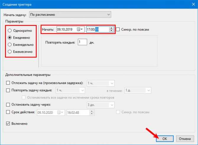Click the expiration time spinner arrows

pos(92,113)
